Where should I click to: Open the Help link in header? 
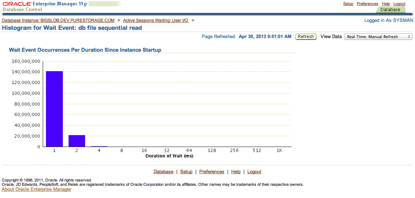pos(386,4)
